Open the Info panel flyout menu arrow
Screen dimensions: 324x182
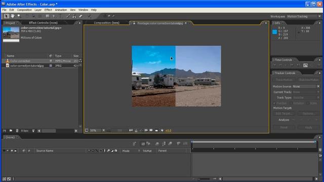(319, 23)
